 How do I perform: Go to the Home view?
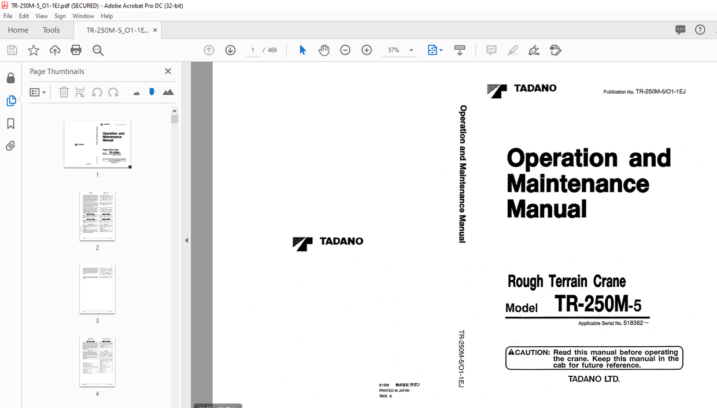[18, 30]
